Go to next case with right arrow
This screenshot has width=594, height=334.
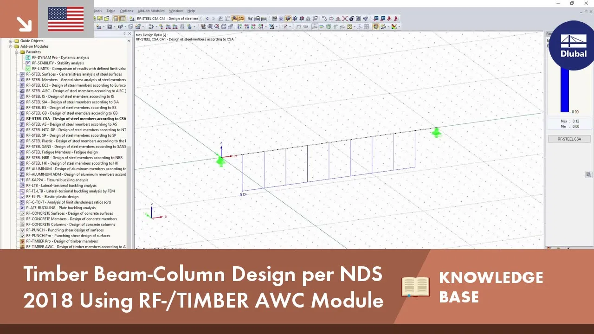point(213,19)
